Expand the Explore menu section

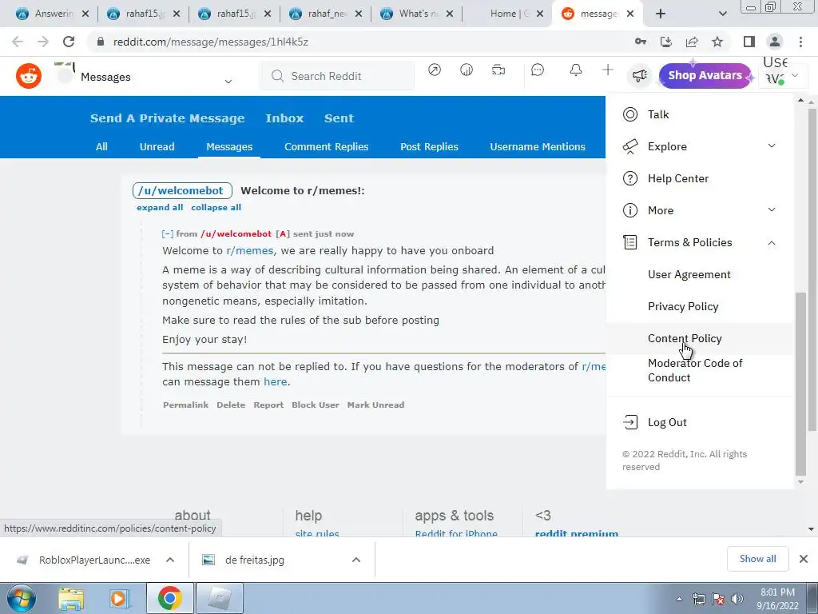[x=699, y=146]
